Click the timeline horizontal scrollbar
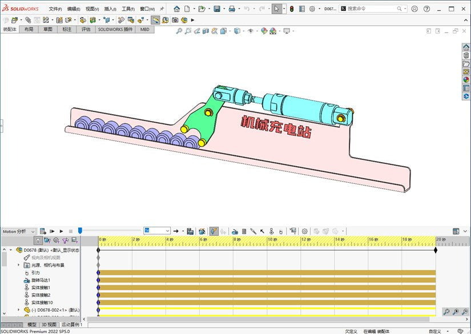The height and width of the screenshot is (334, 471). pyautogui.click(x=258, y=319)
